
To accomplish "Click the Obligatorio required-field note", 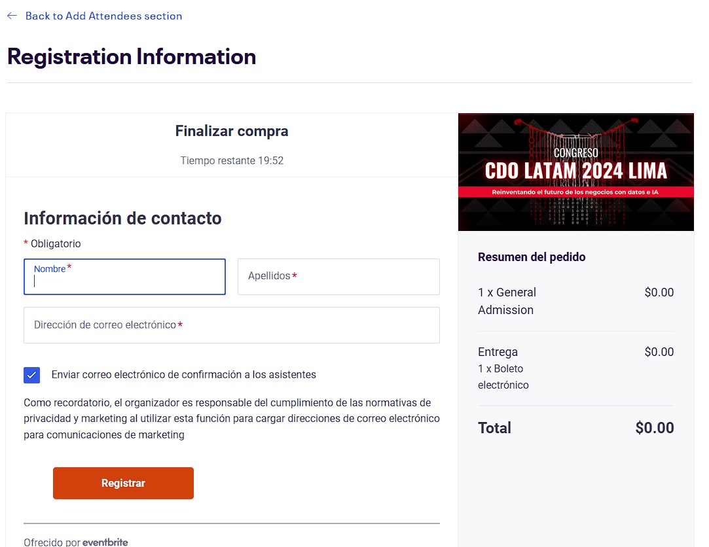I will 52,243.
